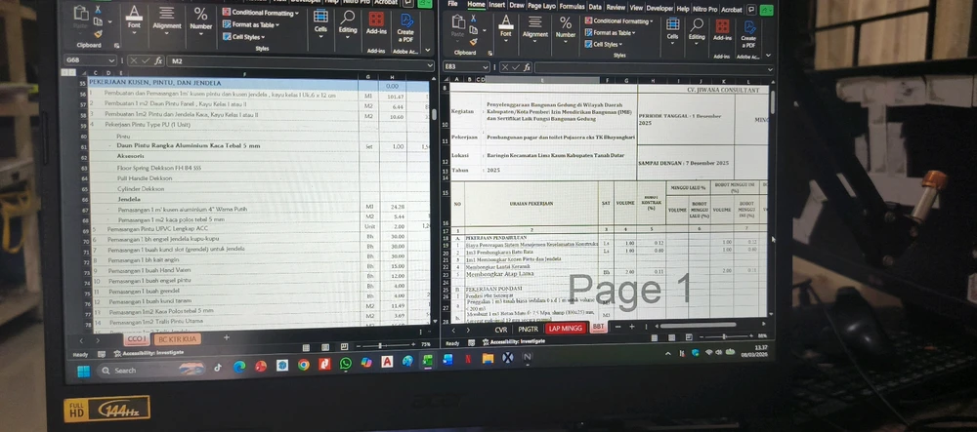Expand Conditional Formatting menu in right window
The width and height of the screenshot is (977, 432).
click(x=622, y=20)
